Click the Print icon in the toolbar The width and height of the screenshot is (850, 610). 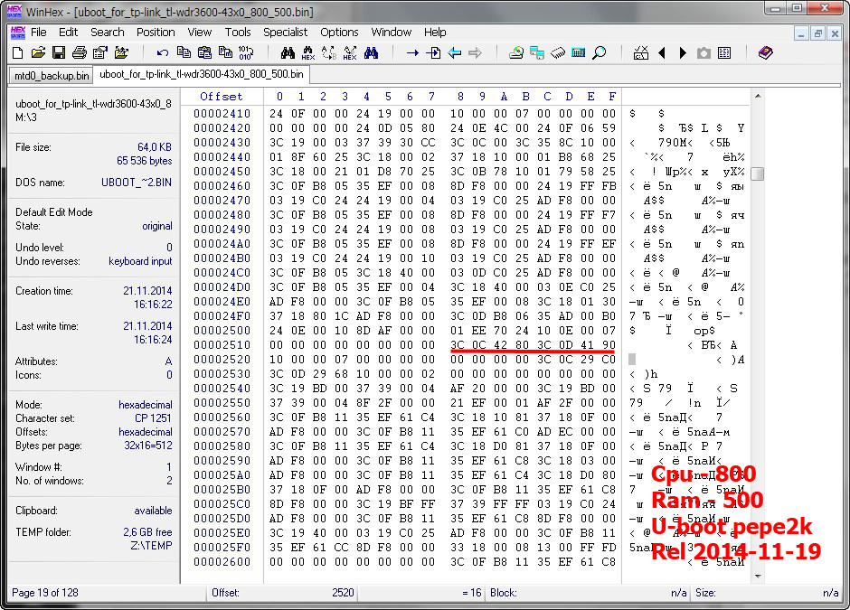tap(80, 53)
